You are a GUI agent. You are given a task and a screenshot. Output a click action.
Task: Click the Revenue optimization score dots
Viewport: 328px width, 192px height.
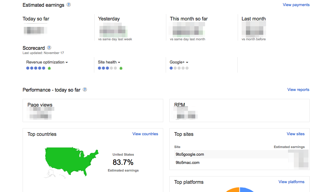click(36, 68)
